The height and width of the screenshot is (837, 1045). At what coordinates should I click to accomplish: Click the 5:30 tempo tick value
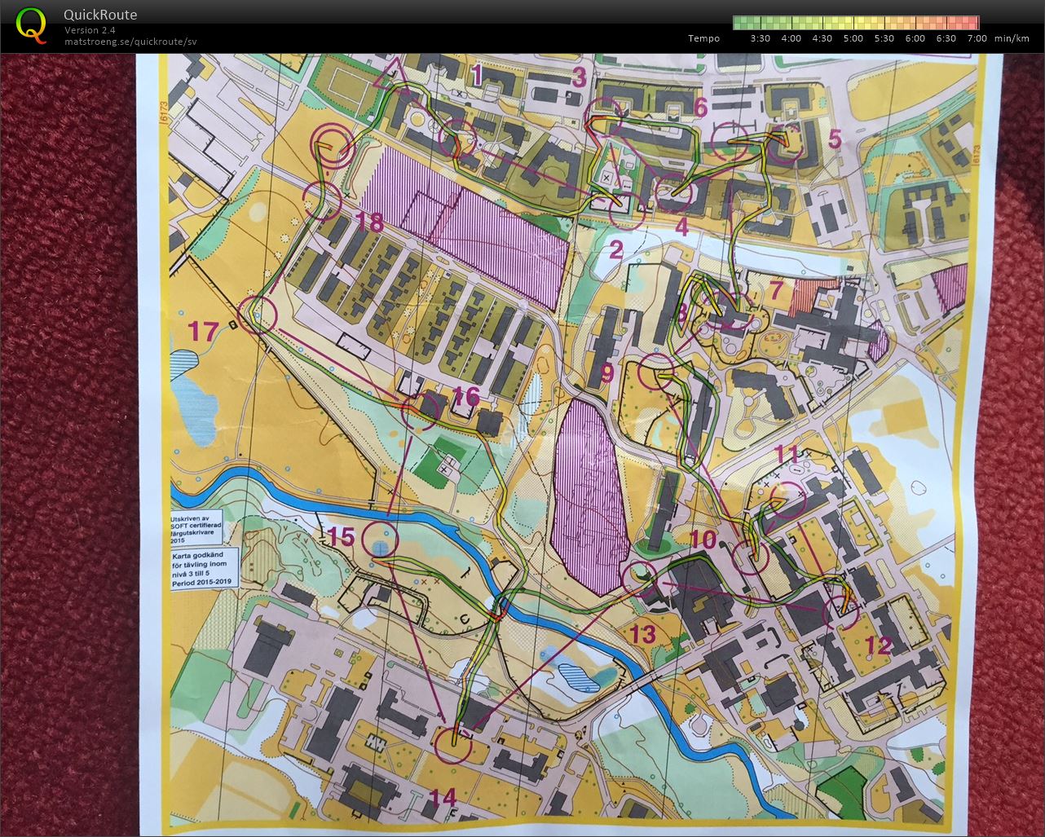(884, 38)
